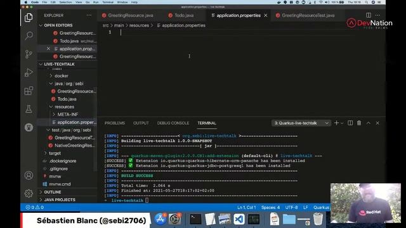This screenshot has width=406, height=228.
Task: Open Todo.java in the project tree
Action: point(67,99)
